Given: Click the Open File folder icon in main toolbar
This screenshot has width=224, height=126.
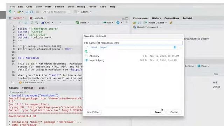Looking at the screenshot, I should tap(19, 12).
